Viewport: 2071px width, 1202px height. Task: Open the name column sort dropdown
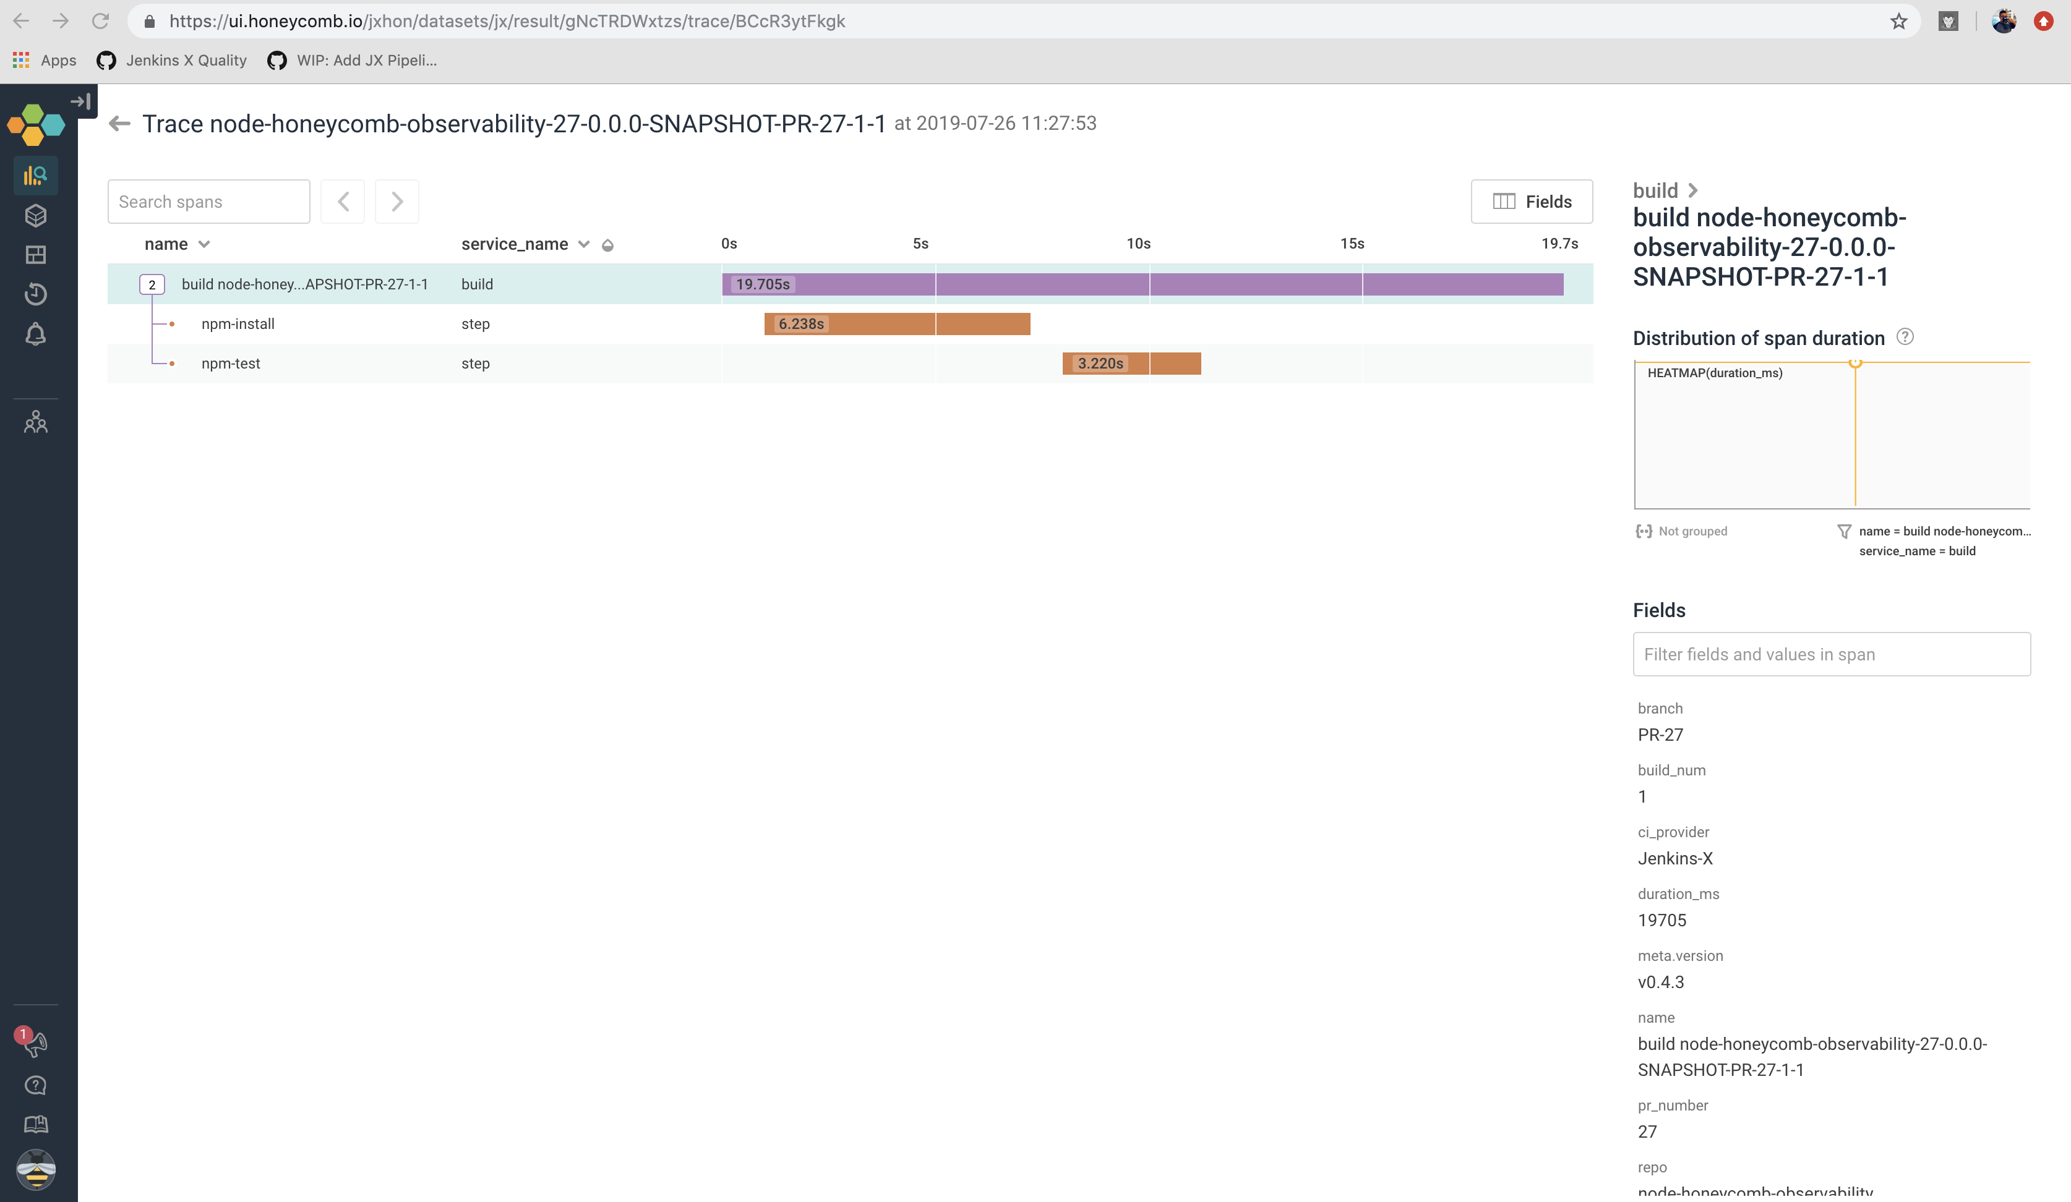[205, 244]
